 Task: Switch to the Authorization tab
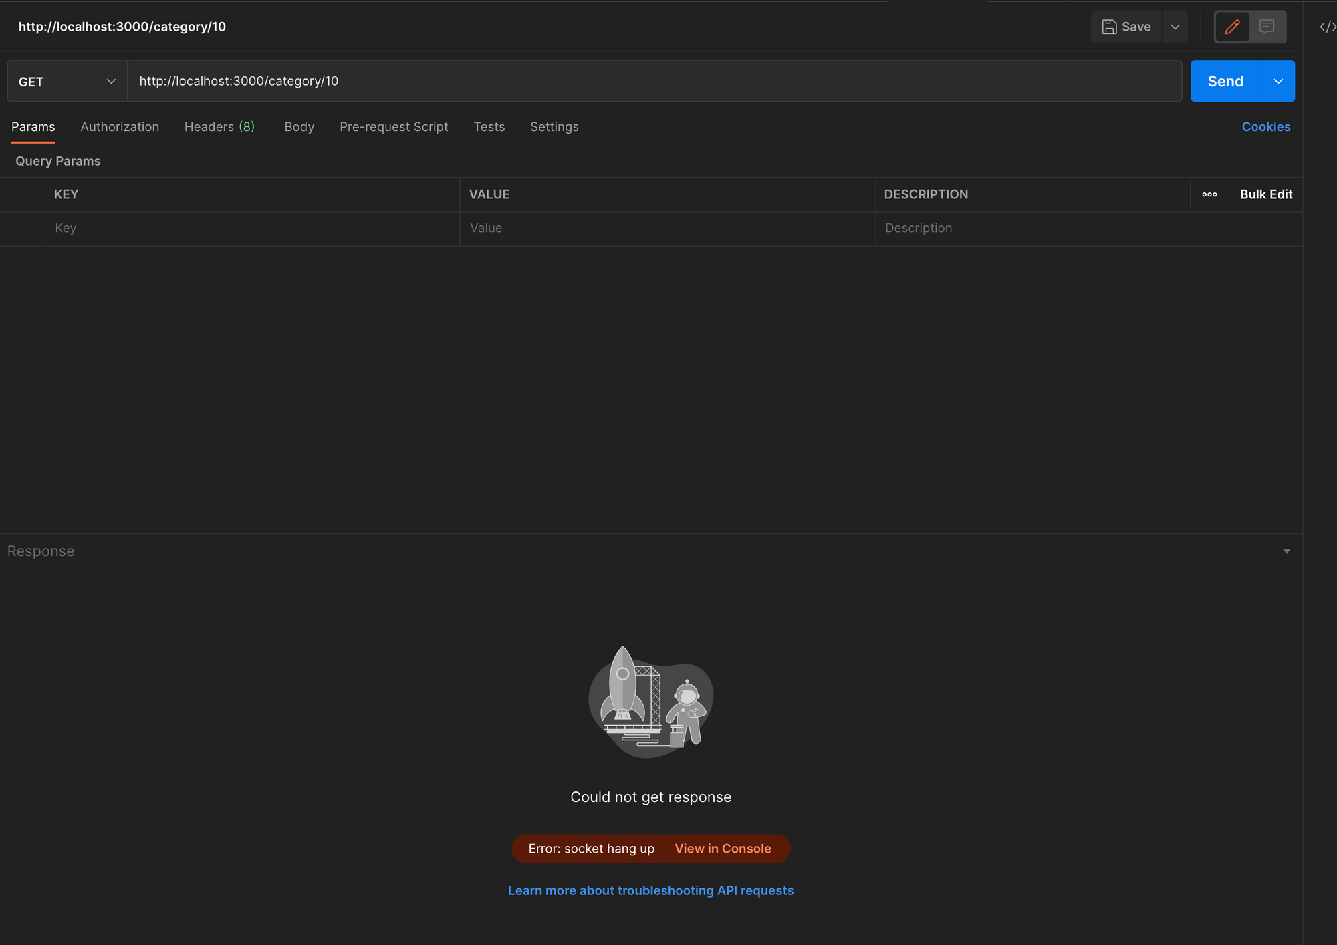click(x=120, y=127)
